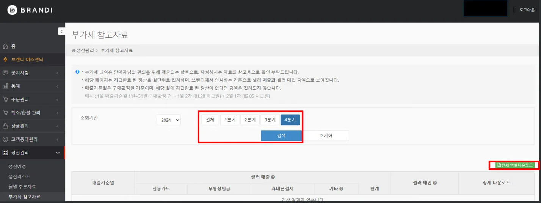This screenshot has height=203, width=541.
Task: Expand the 주문관리 menu chevron
Action: tap(57, 99)
